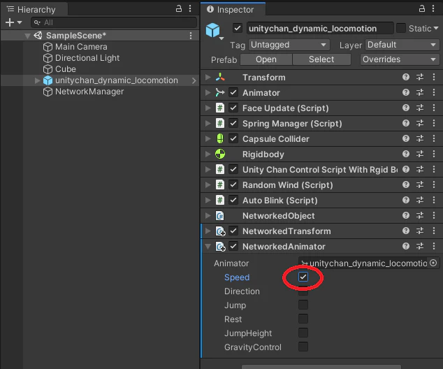
Task: Open Animator component preset settings icon
Action: coord(420,92)
